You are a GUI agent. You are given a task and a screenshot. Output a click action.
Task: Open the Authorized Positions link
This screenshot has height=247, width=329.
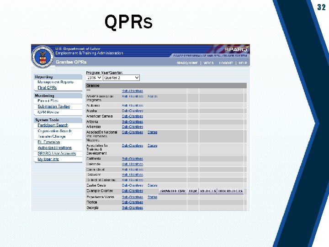coord(54,148)
